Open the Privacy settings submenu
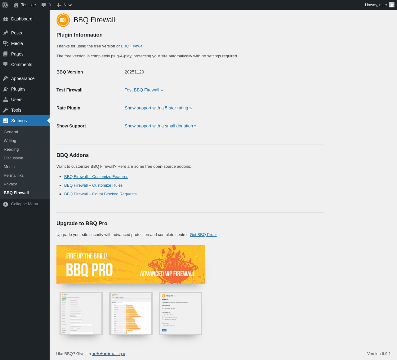Image resolution: width=397 pixels, height=360 pixels. [x=25, y=184]
